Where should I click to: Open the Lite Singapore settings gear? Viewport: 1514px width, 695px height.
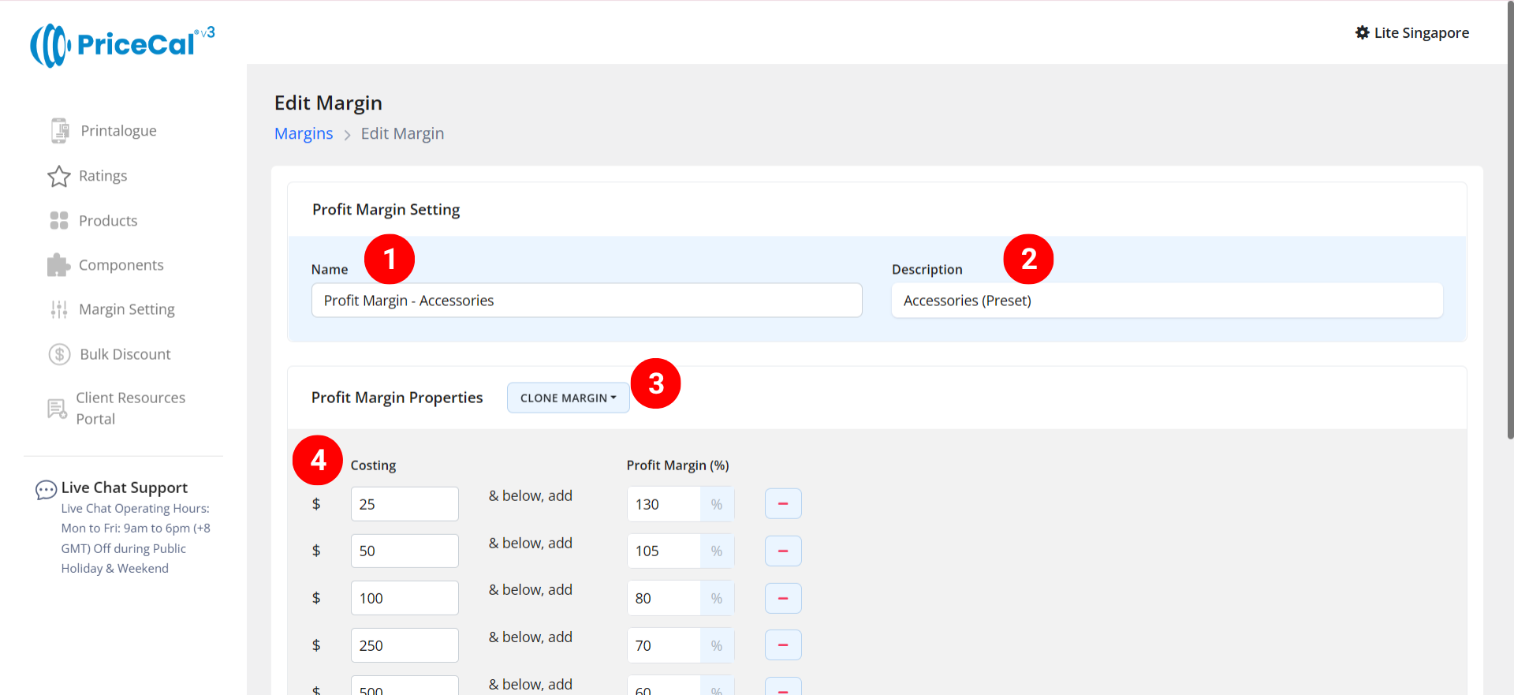[x=1362, y=33]
